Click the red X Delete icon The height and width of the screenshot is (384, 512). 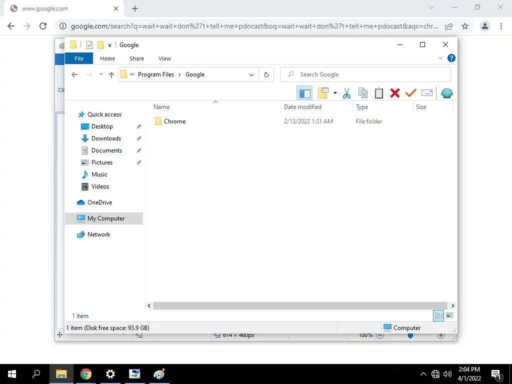pos(395,93)
